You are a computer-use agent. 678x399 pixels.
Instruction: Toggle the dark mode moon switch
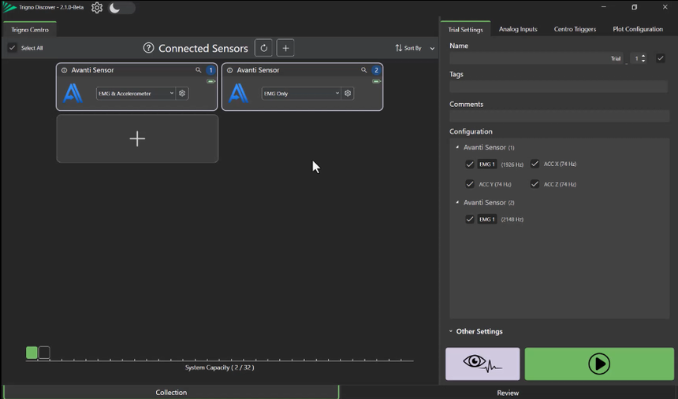121,8
